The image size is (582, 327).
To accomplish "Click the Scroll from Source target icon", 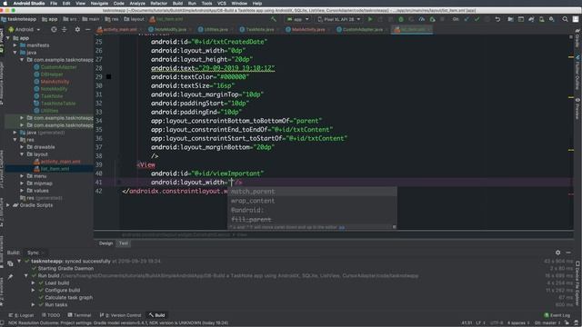I will (x=54, y=29).
